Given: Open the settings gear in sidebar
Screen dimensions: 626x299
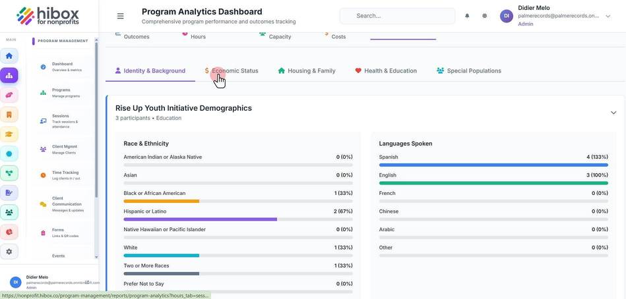Looking at the screenshot, I should tap(9, 252).
